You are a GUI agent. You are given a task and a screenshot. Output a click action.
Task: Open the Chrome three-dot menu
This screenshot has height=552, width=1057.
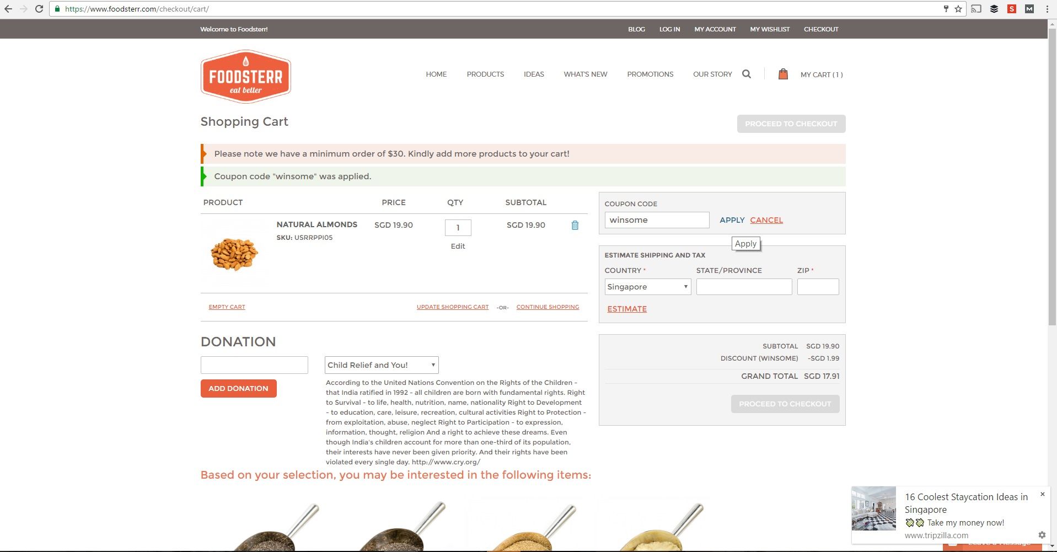pos(1047,9)
